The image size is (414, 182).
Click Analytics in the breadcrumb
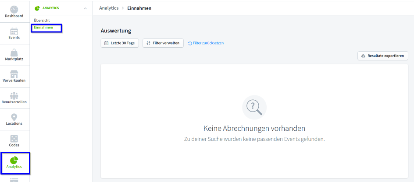tap(109, 8)
